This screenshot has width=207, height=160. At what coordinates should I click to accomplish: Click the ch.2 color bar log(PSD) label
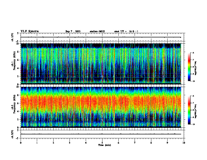click(x=196, y=111)
